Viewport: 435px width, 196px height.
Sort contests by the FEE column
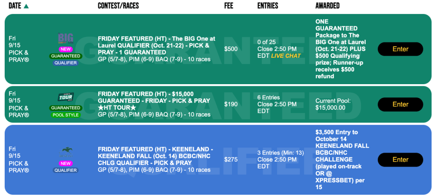(x=229, y=6)
